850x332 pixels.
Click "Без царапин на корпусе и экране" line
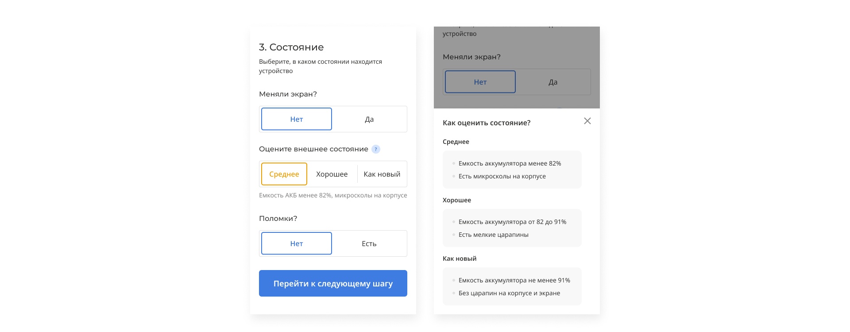[x=509, y=293]
